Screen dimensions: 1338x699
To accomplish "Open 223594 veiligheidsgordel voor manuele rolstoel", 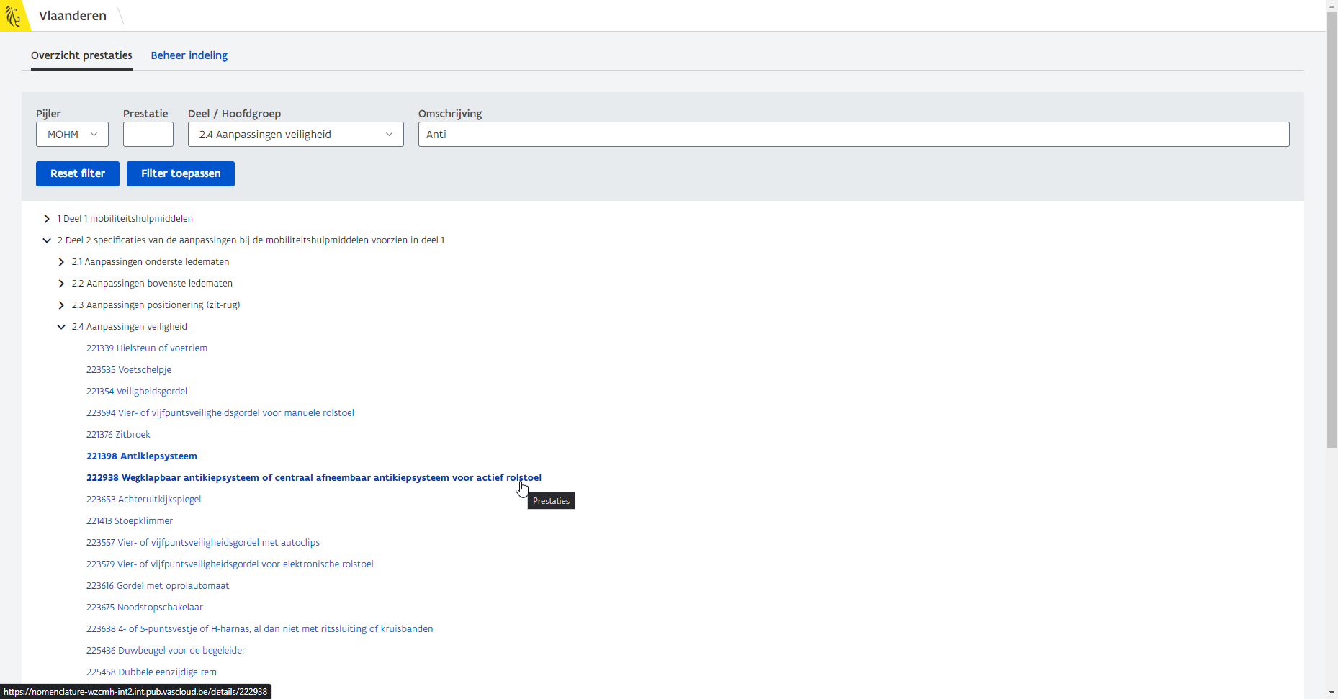I will point(220,413).
